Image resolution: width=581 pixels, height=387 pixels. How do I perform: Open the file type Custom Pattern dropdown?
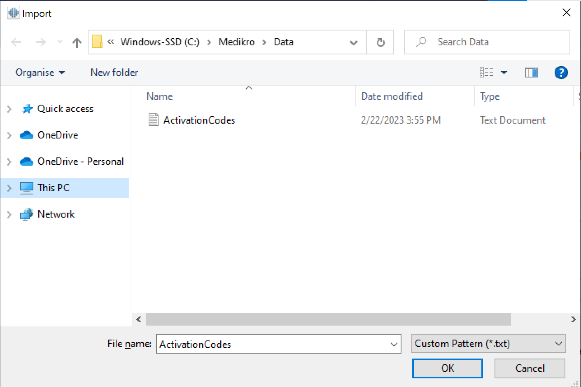pyautogui.click(x=488, y=343)
